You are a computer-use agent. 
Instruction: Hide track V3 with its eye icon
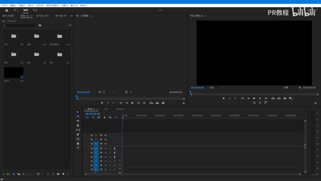(106, 135)
